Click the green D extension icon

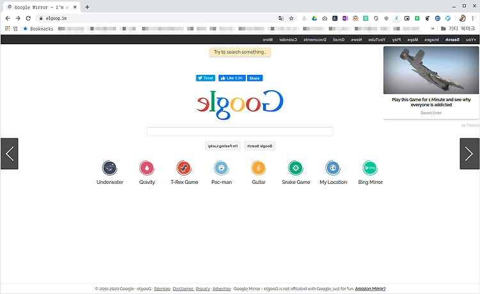click(x=365, y=19)
